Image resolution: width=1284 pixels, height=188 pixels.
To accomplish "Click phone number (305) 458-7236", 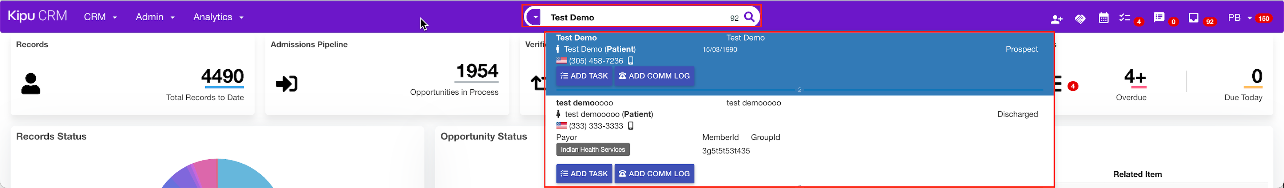I will click(x=596, y=61).
